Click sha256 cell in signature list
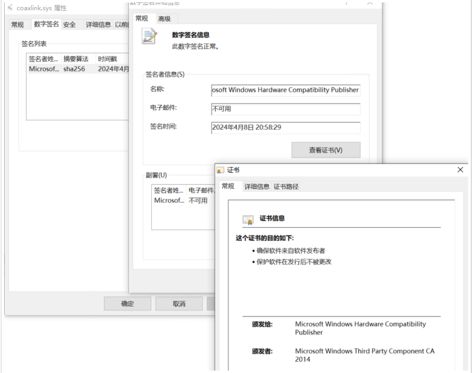This screenshot has height=373, width=472. click(x=74, y=69)
